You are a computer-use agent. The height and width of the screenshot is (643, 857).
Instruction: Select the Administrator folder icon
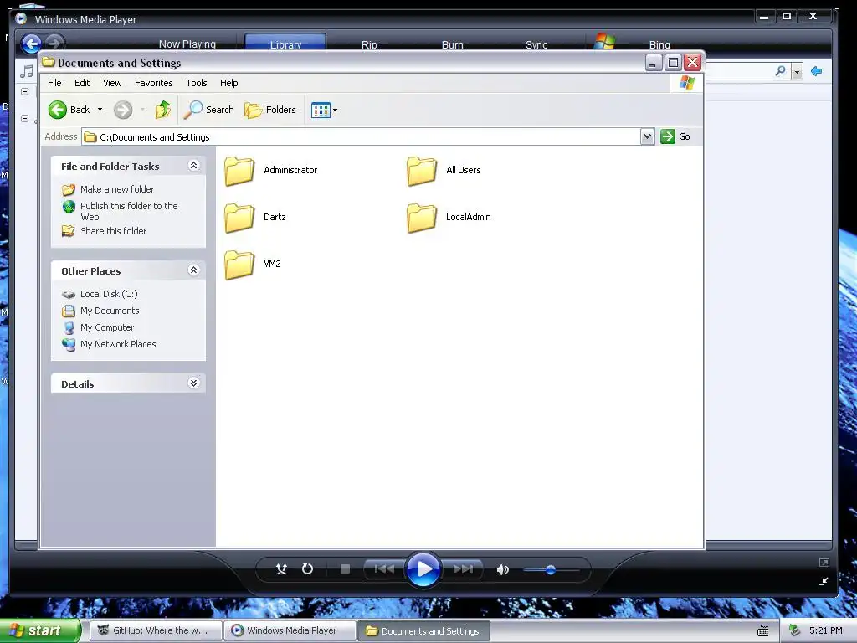[x=239, y=171]
